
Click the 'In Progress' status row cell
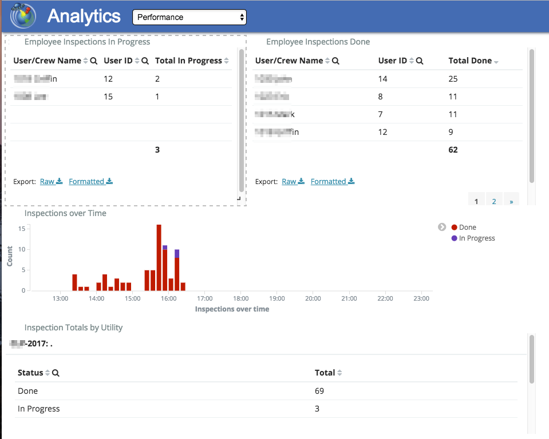39,409
